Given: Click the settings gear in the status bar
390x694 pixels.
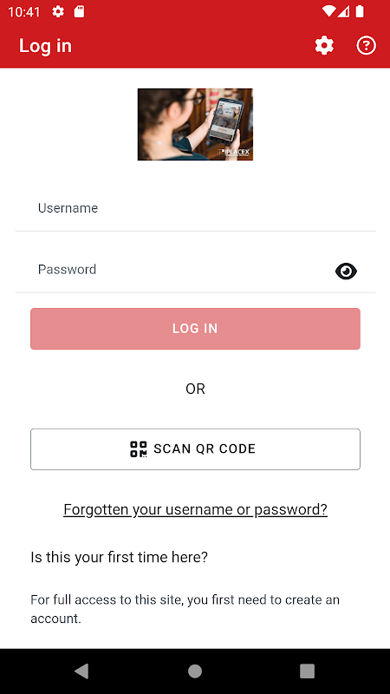Looking at the screenshot, I should [58, 11].
